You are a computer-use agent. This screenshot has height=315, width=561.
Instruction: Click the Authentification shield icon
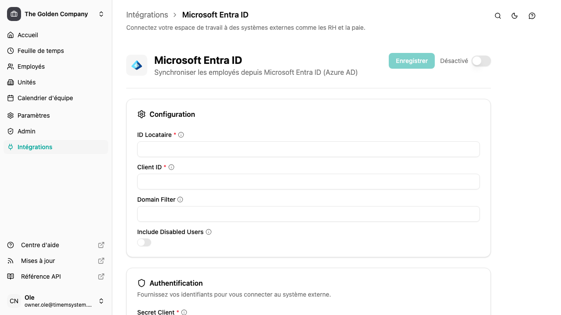tap(142, 283)
